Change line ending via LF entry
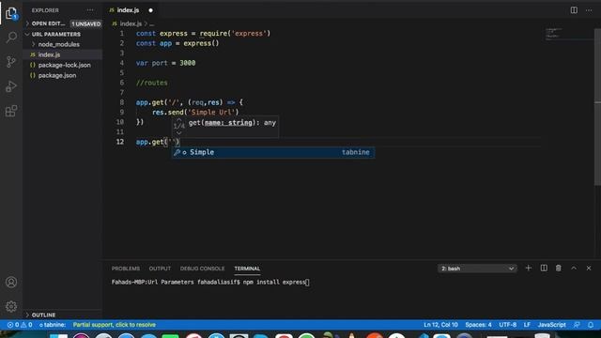The width and height of the screenshot is (601, 338). (527, 325)
